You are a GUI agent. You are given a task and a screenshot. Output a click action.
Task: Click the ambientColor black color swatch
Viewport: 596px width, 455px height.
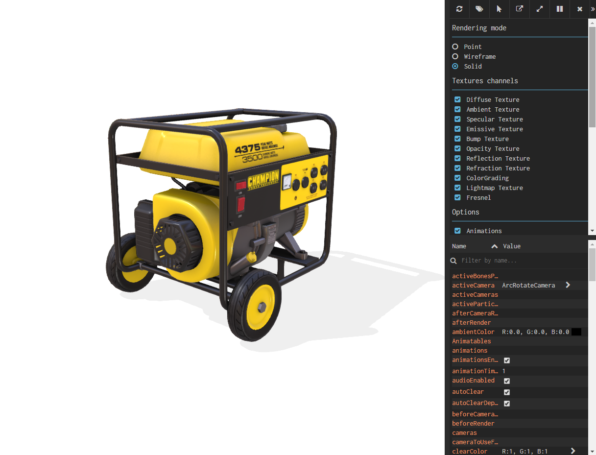[x=576, y=332]
